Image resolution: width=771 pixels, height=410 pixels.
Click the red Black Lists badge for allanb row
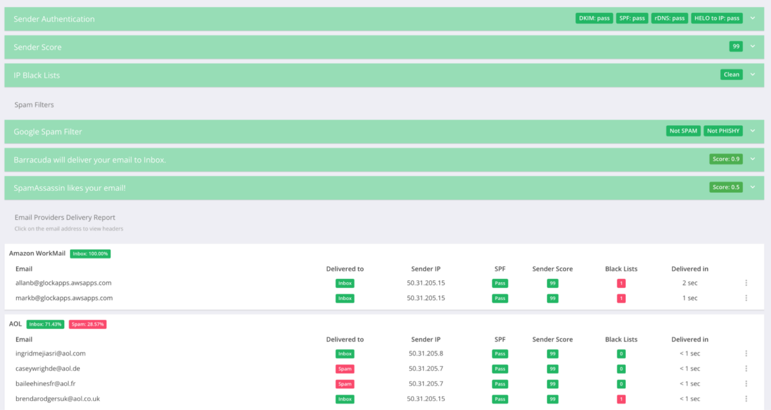click(x=621, y=283)
